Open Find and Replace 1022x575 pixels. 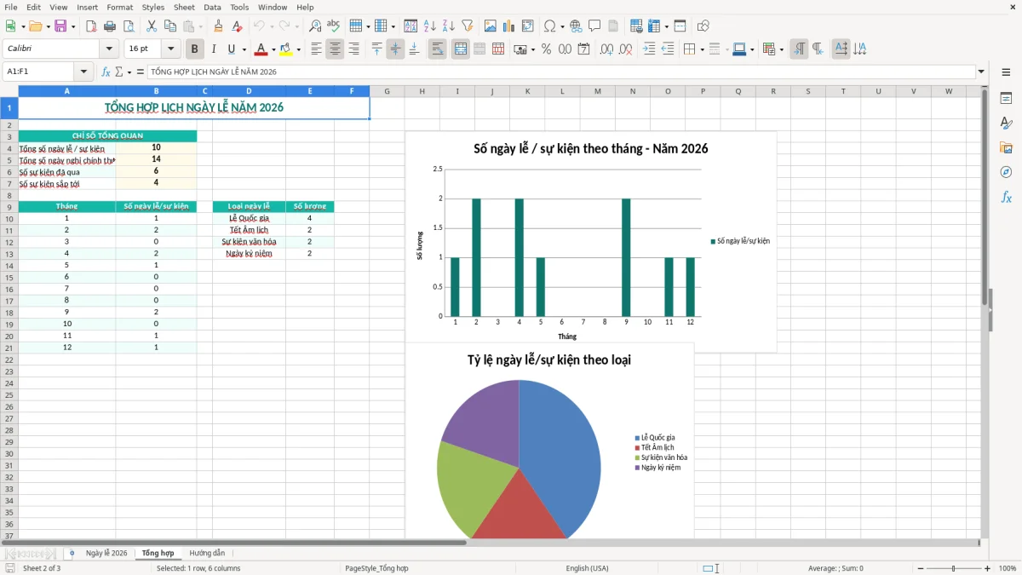tap(315, 26)
